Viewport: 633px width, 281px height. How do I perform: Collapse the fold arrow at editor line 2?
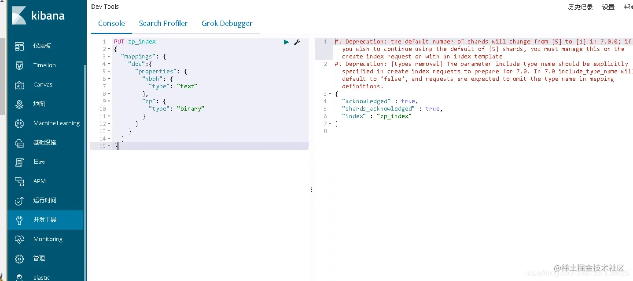tap(109, 49)
